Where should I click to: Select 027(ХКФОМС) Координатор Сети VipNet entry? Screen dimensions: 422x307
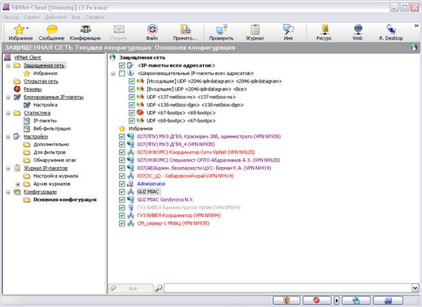196,152
